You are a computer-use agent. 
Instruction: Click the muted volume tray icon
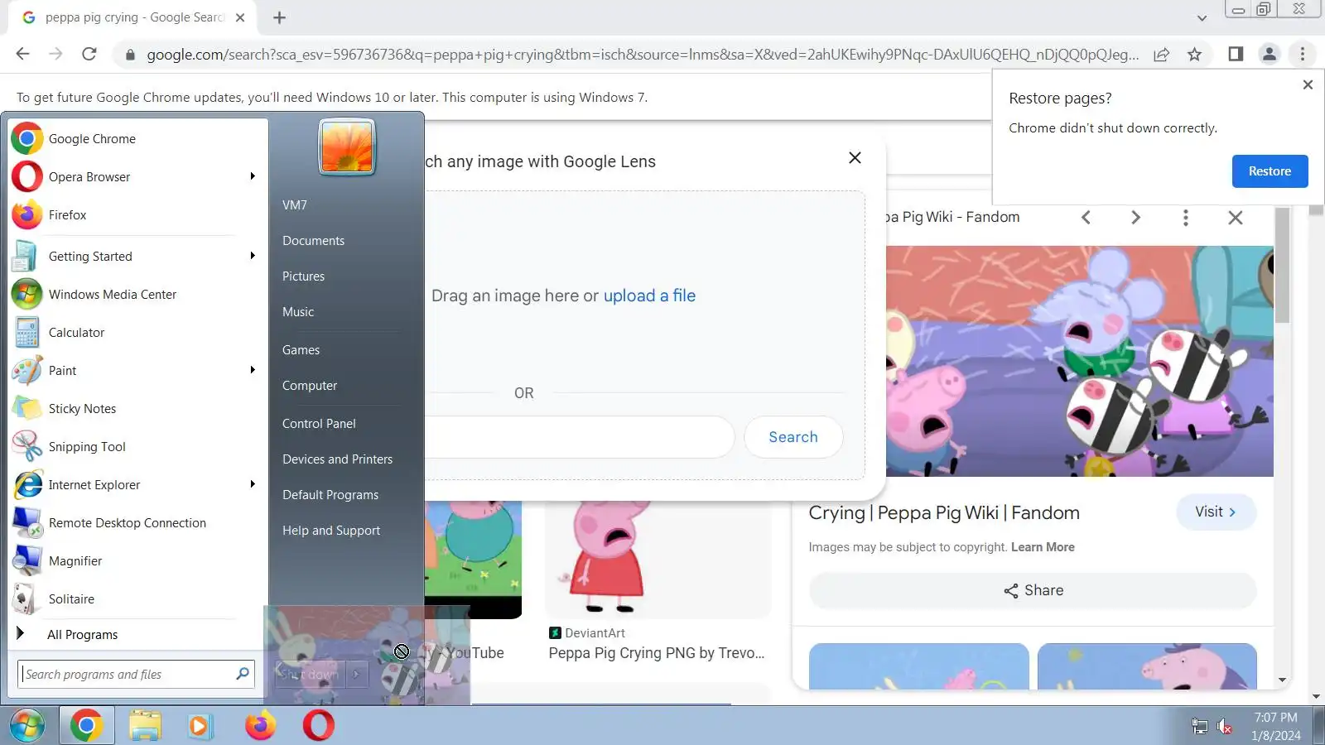1225,727
